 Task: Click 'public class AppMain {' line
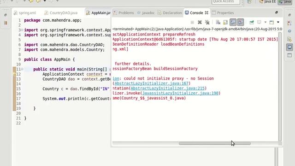point(49,59)
